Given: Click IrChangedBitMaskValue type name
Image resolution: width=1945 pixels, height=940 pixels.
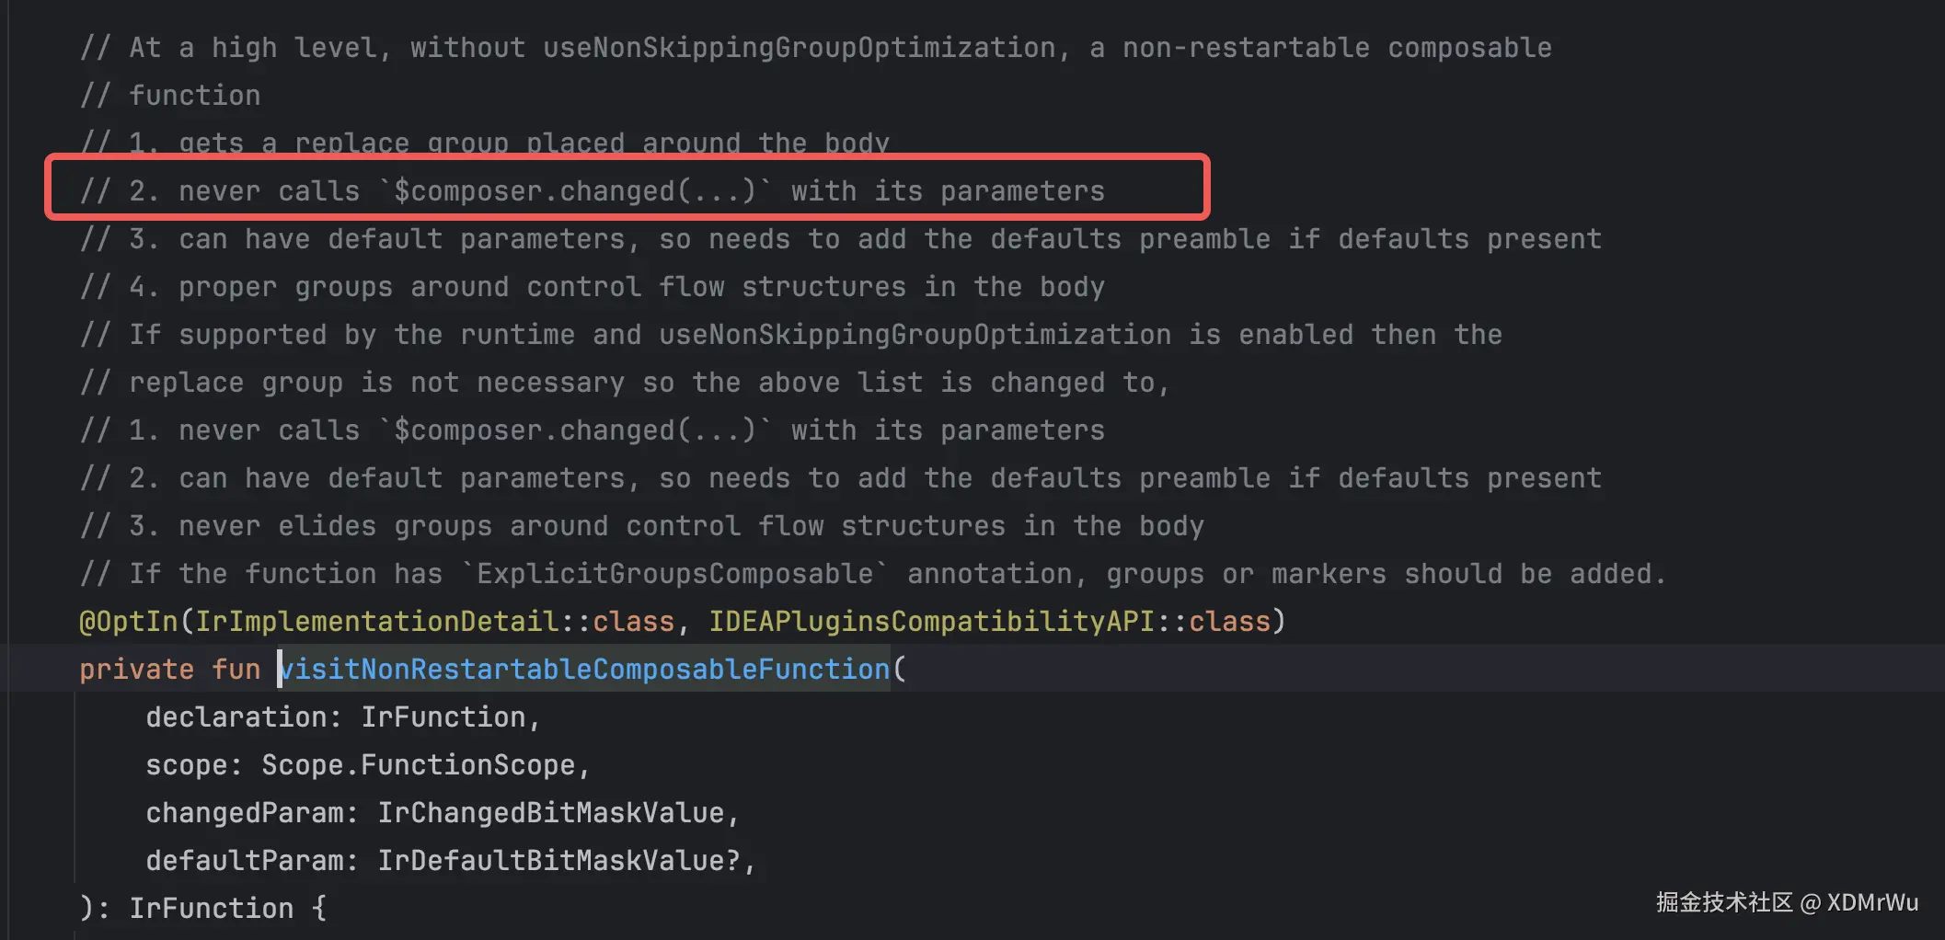Looking at the screenshot, I should [x=550, y=812].
